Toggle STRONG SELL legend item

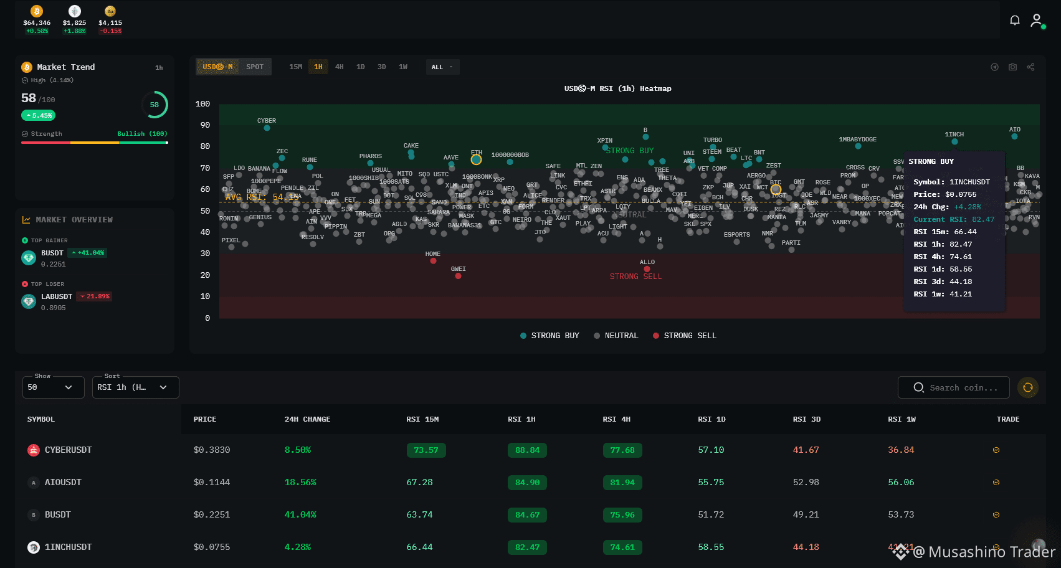[684, 336]
